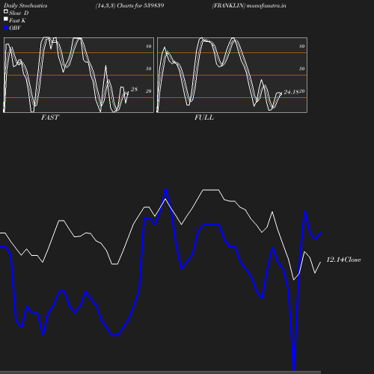Screen dimensions: 374x374
Task: Click the '28' value in FAST chart
Action: coord(134,89)
